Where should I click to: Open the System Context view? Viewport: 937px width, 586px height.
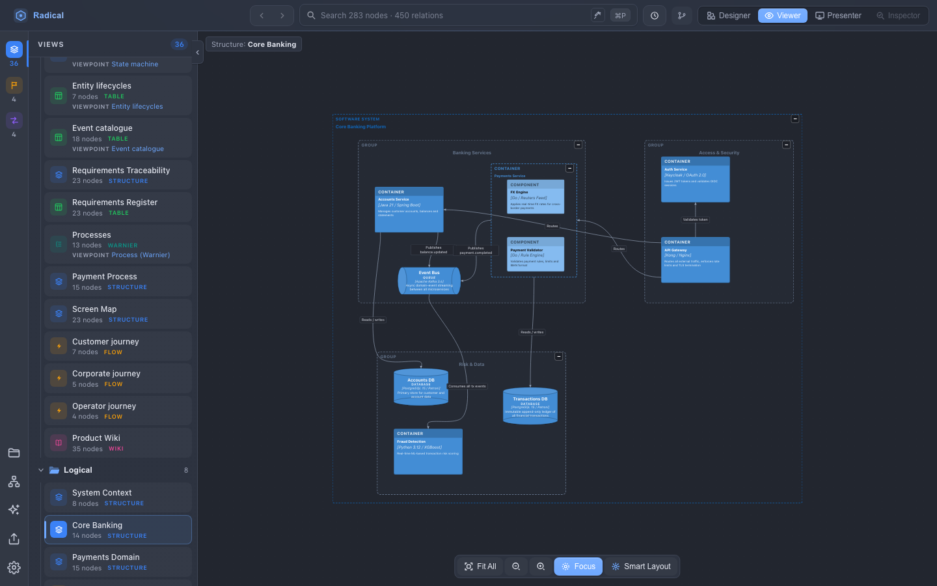118,497
